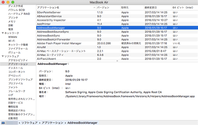Screen dimensions: 198x125
Task: Select the AddressBookSourceSync row
Action: [117, 32]
